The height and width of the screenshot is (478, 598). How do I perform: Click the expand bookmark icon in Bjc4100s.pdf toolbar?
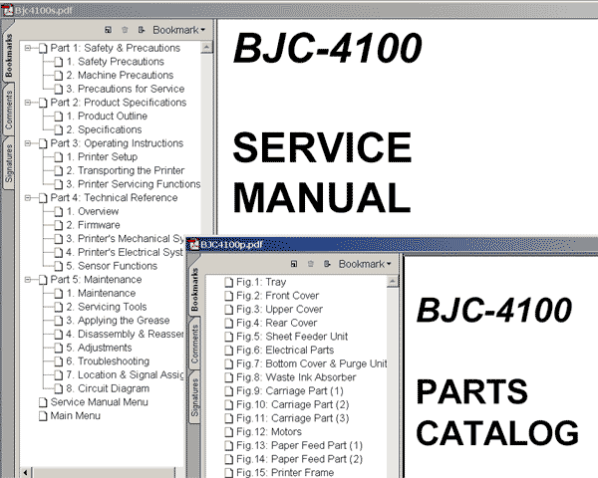142,30
